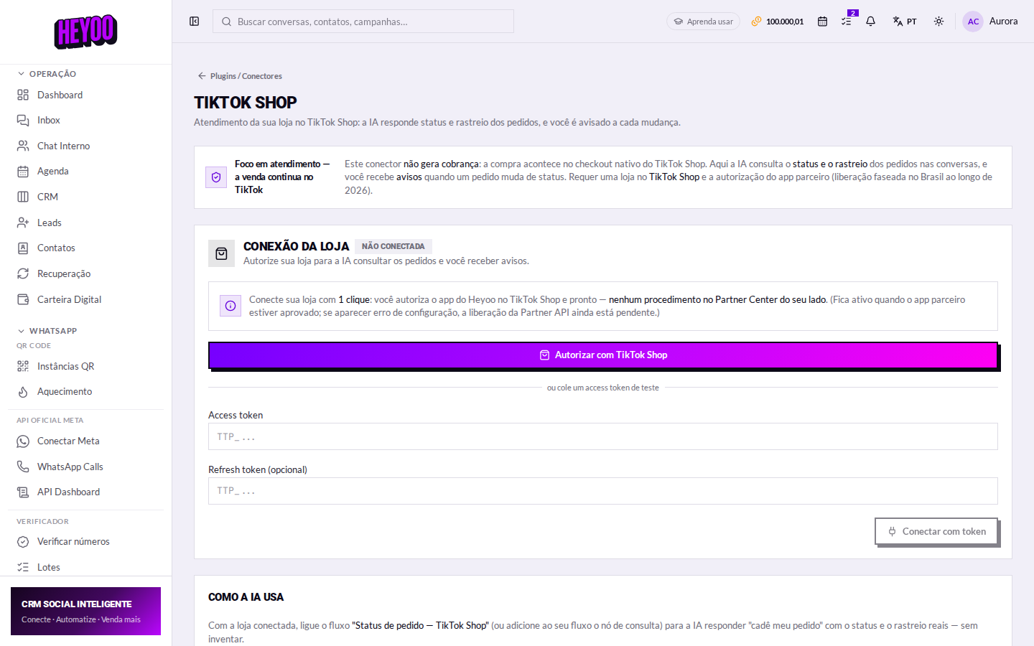
Task: Go back to Plugins / Conectores
Action: tap(240, 76)
